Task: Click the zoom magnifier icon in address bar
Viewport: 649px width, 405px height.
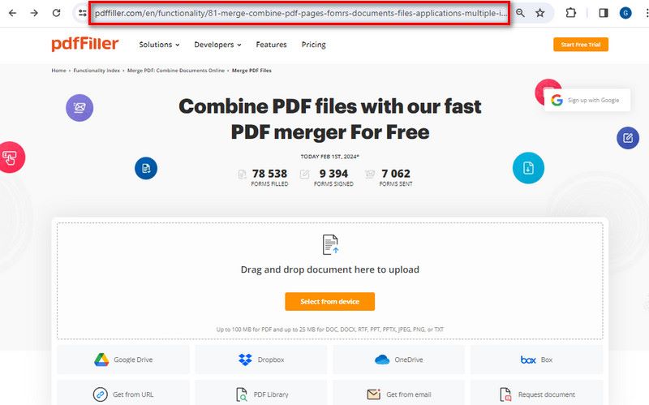Action: pos(520,13)
